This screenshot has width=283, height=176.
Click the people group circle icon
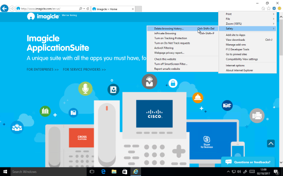click(x=17, y=127)
